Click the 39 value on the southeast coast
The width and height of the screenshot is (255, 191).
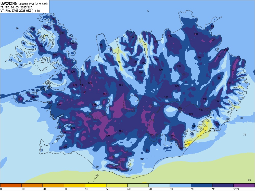tap(189, 144)
